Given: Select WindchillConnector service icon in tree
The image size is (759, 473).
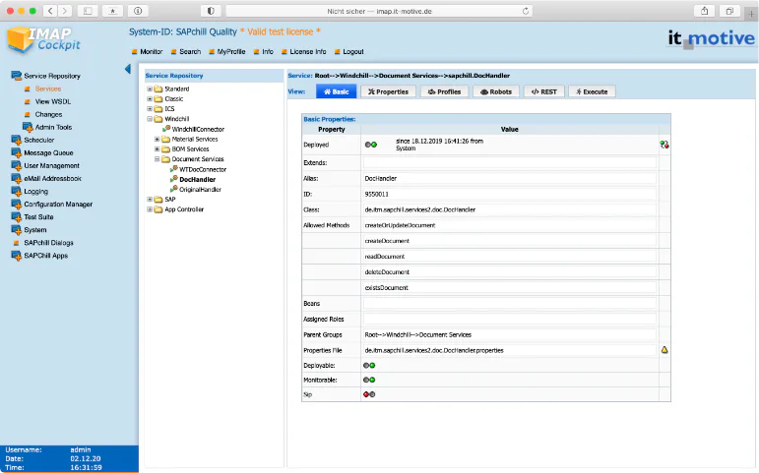Looking at the screenshot, I should [x=166, y=129].
